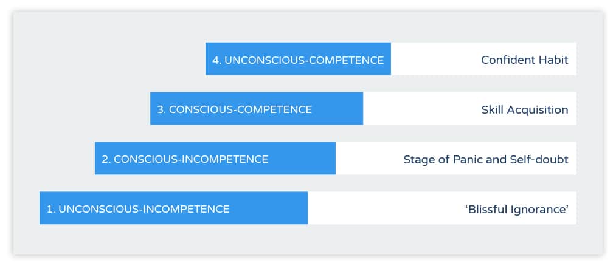
Task: Select the '3. CONSCIOUS-COMPETENCE' blue bar
Action: coord(257,108)
